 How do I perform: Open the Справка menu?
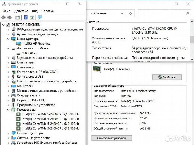(x=48, y=11)
